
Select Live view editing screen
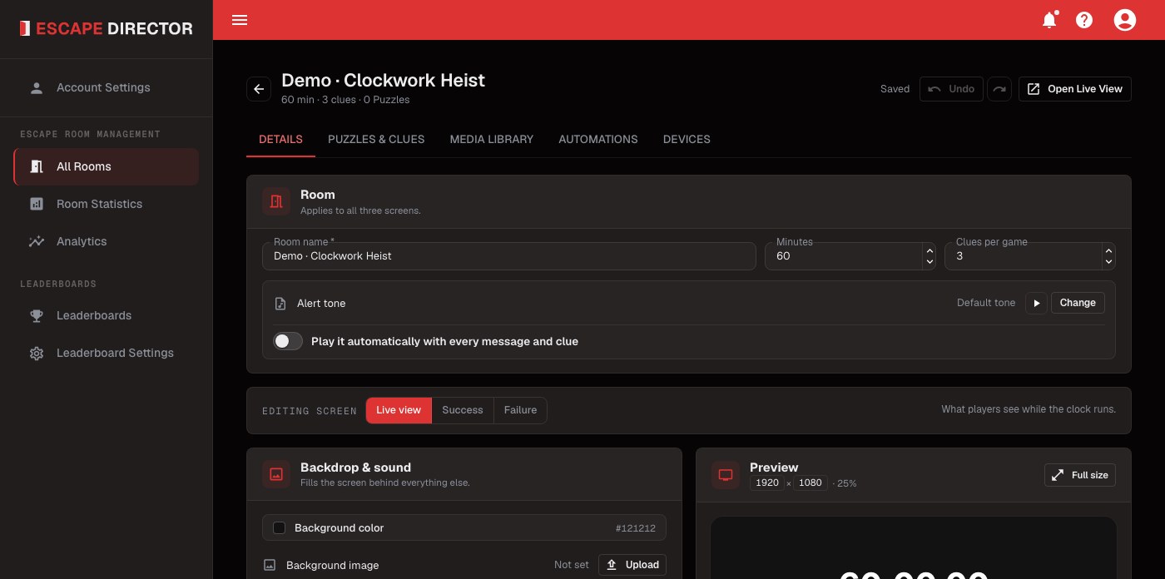399,410
